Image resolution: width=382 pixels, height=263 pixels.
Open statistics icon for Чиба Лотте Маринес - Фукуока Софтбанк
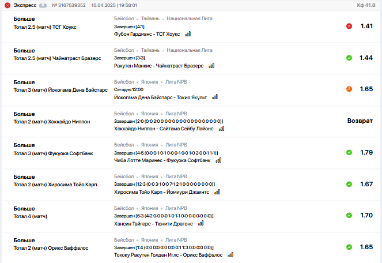[x=218, y=160]
